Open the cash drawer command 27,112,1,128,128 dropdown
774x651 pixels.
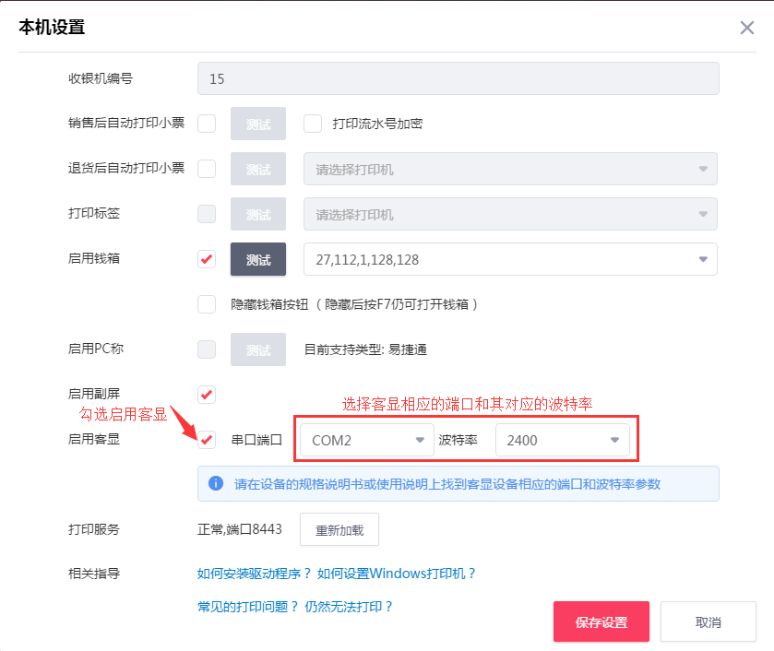[510, 259]
